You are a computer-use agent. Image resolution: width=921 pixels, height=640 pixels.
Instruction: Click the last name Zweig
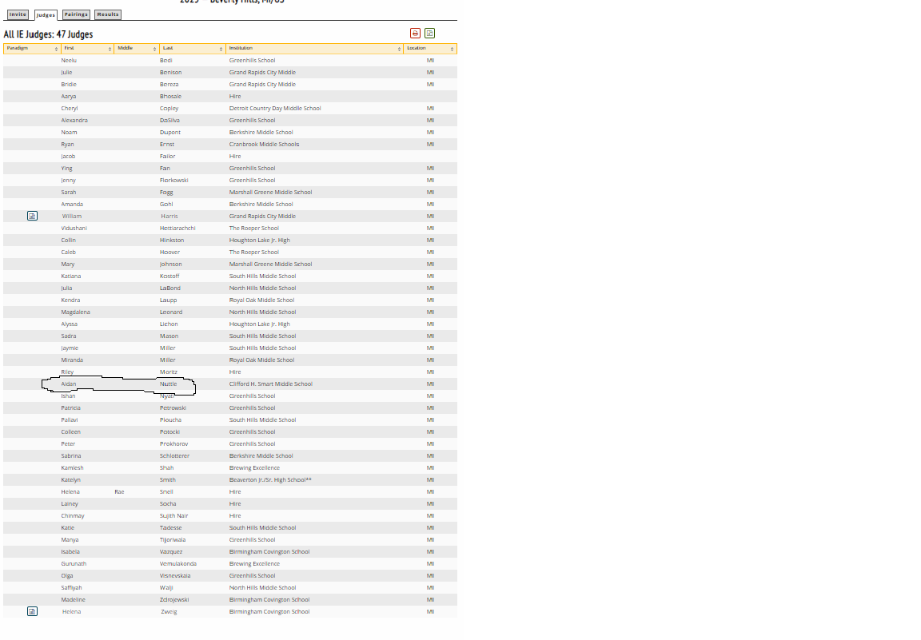coord(169,612)
